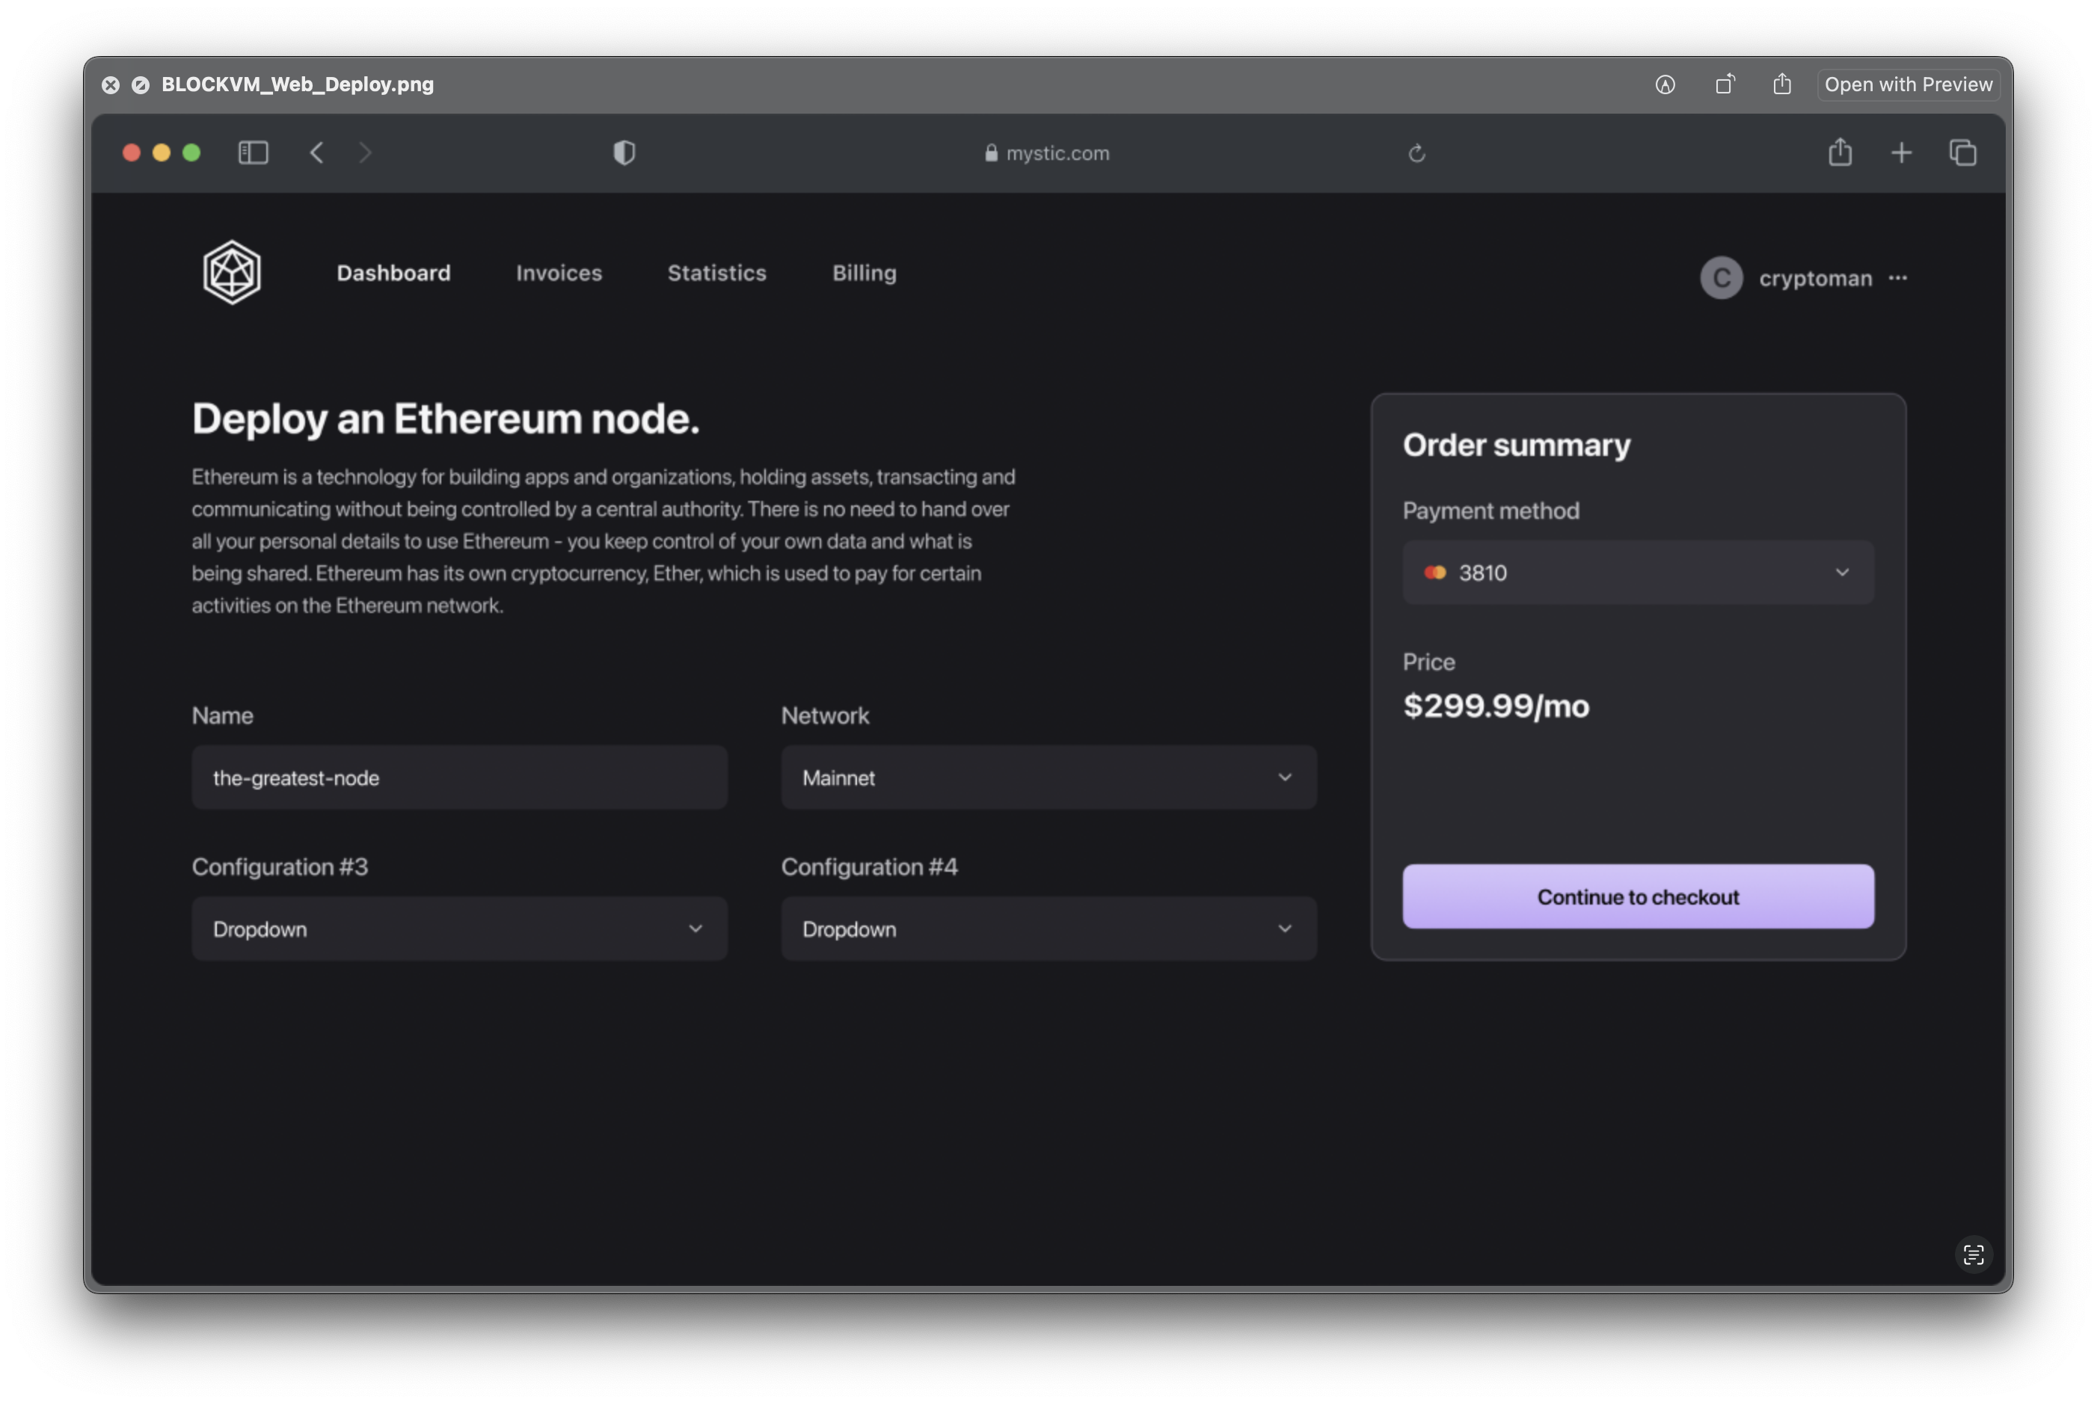Click the Quick Look share icon

(1781, 84)
